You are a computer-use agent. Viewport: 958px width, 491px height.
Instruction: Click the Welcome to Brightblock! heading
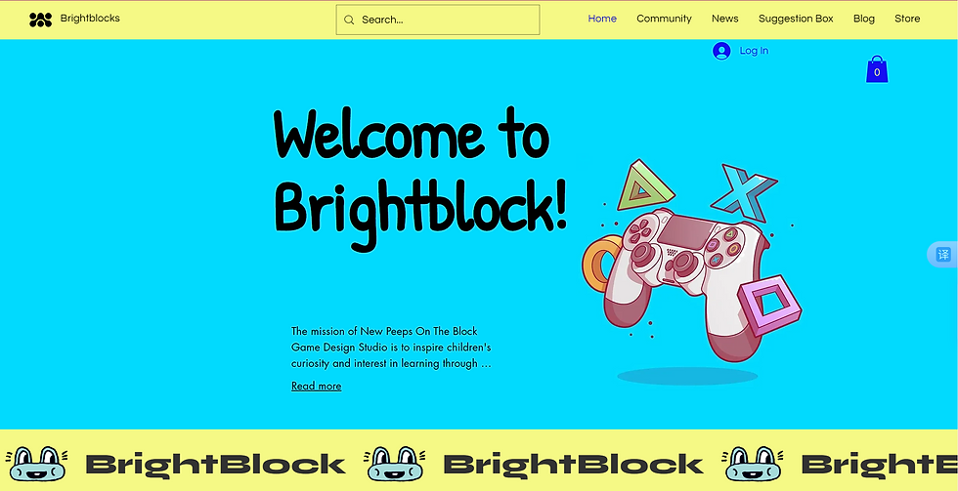421,178
